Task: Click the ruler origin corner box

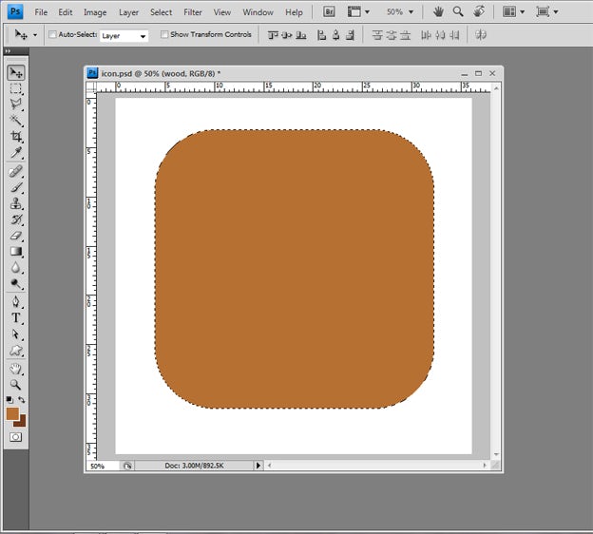Action: [91, 87]
